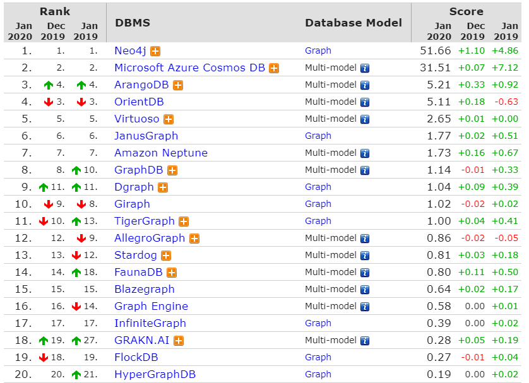Click the plus icon beside AllegroGraph
The image size is (529, 383).
(194, 239)
